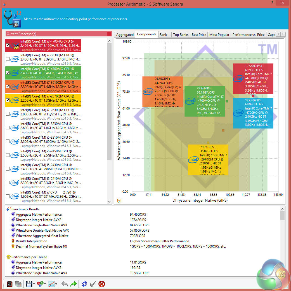Viewport: 291px width, 291px height.
Task: Click the red i7-4700HQ chart label box
Action: point(253,79)
